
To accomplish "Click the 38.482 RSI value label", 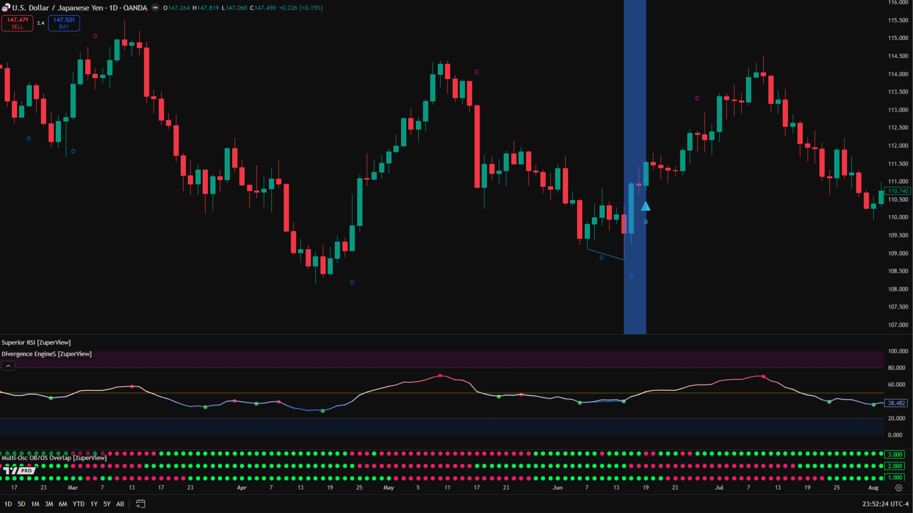I will coord(896,403).
